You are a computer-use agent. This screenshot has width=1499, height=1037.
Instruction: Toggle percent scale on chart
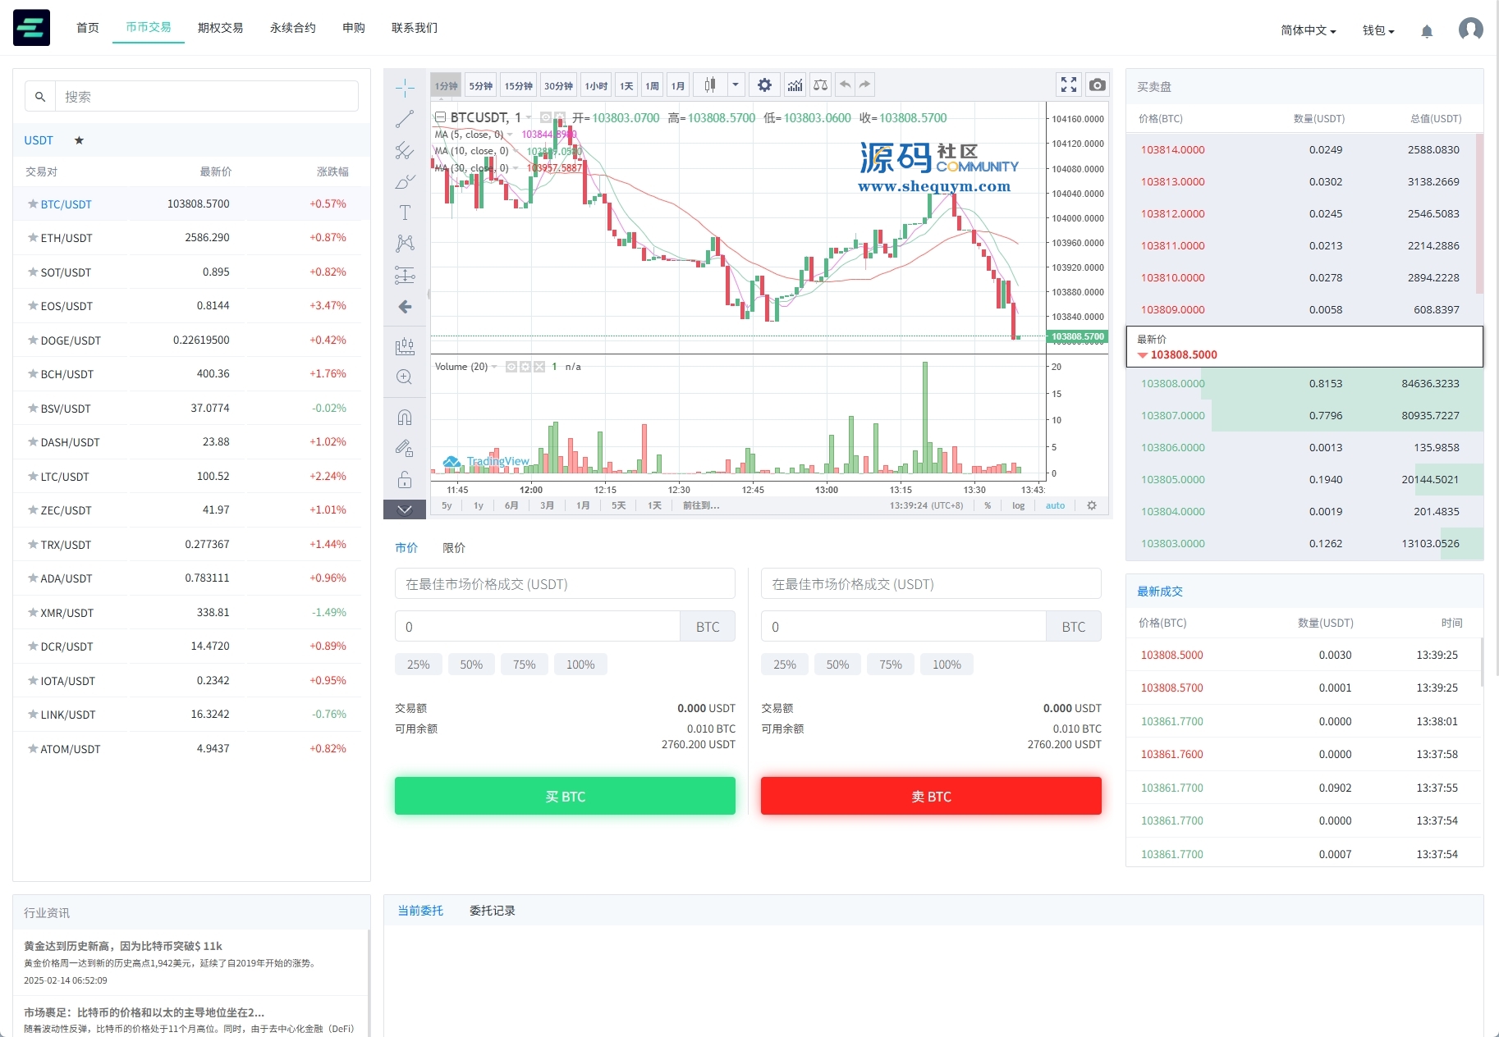(988, 505)
